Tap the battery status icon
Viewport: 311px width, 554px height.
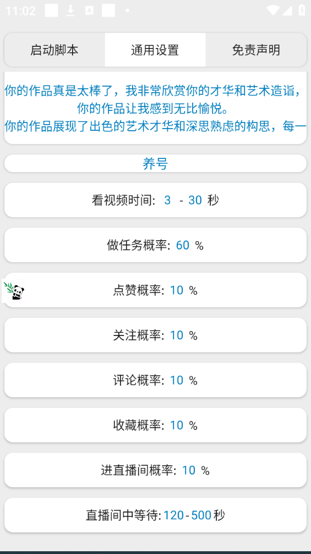[302, 10]
